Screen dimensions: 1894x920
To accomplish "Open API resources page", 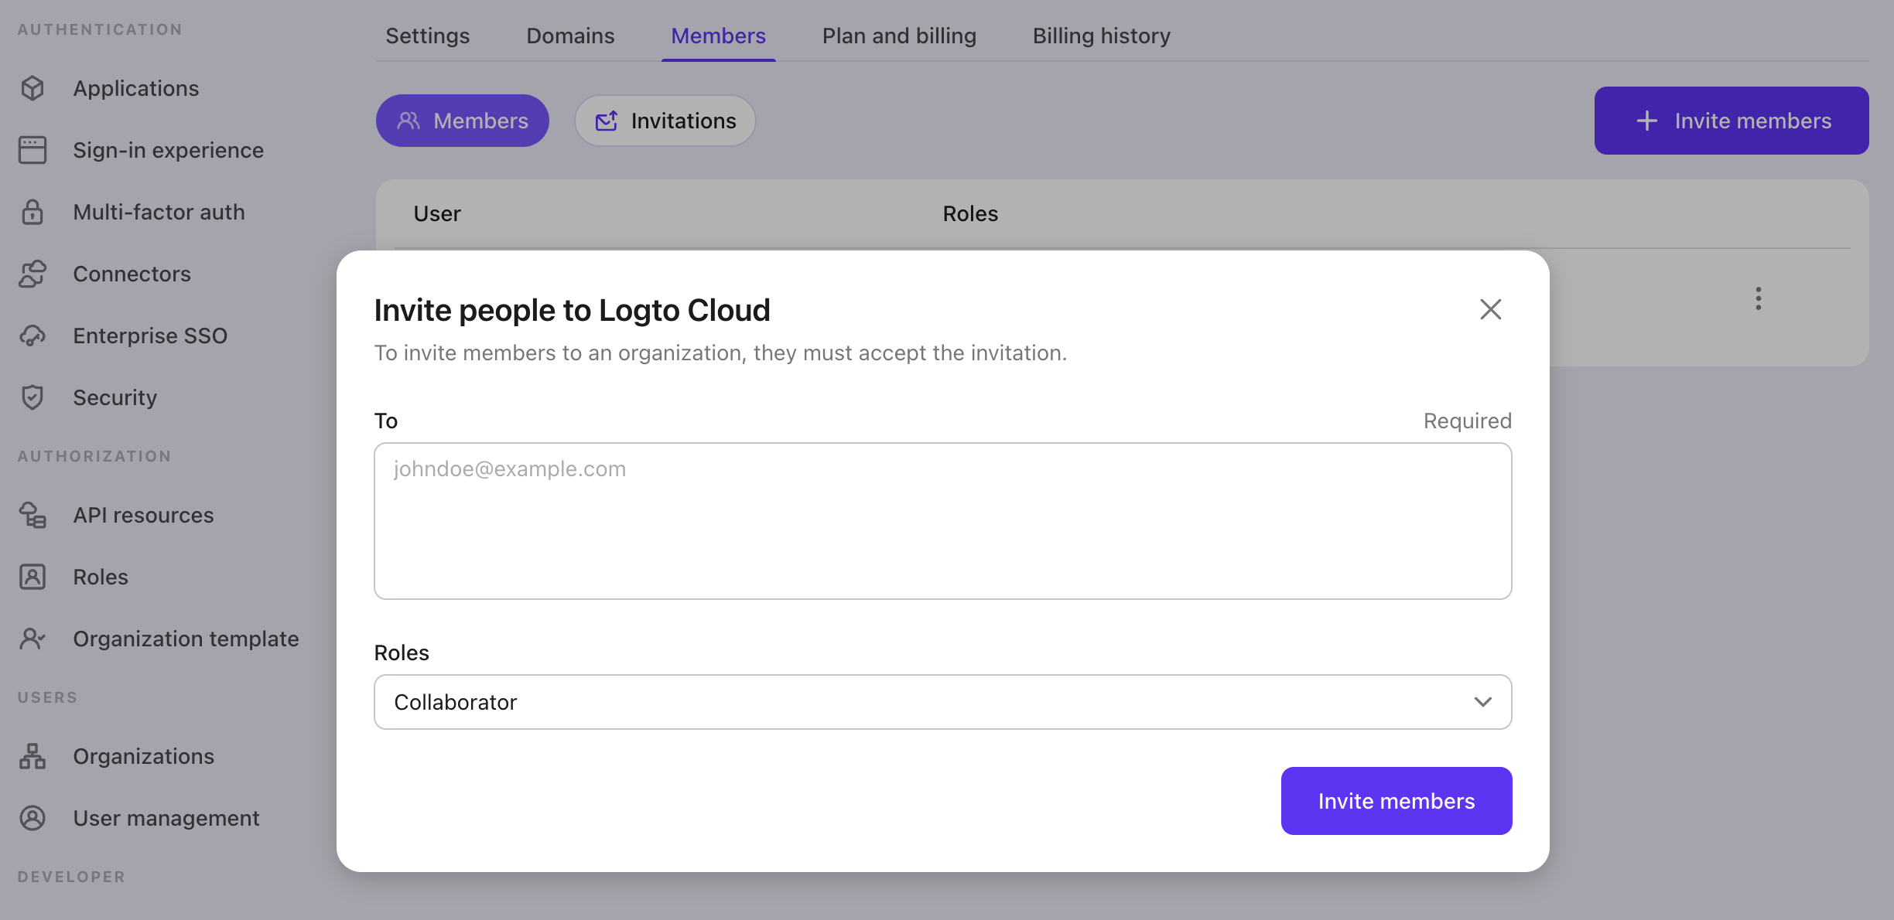I will click(x=143, y=515).
